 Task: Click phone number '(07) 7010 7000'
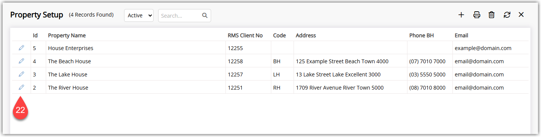pos(428,61)
